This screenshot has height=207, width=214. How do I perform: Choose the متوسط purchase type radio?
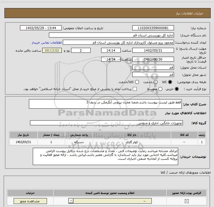tap(160, 89)
